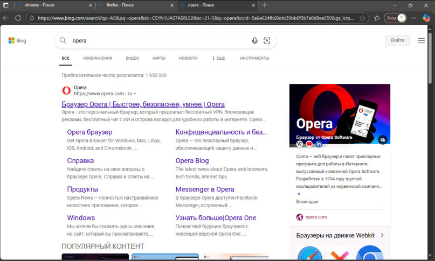Expand 'Браузеры на движке Webkit' chevron
The height and width of the screenshot is (261, 435).
point(382,235)
